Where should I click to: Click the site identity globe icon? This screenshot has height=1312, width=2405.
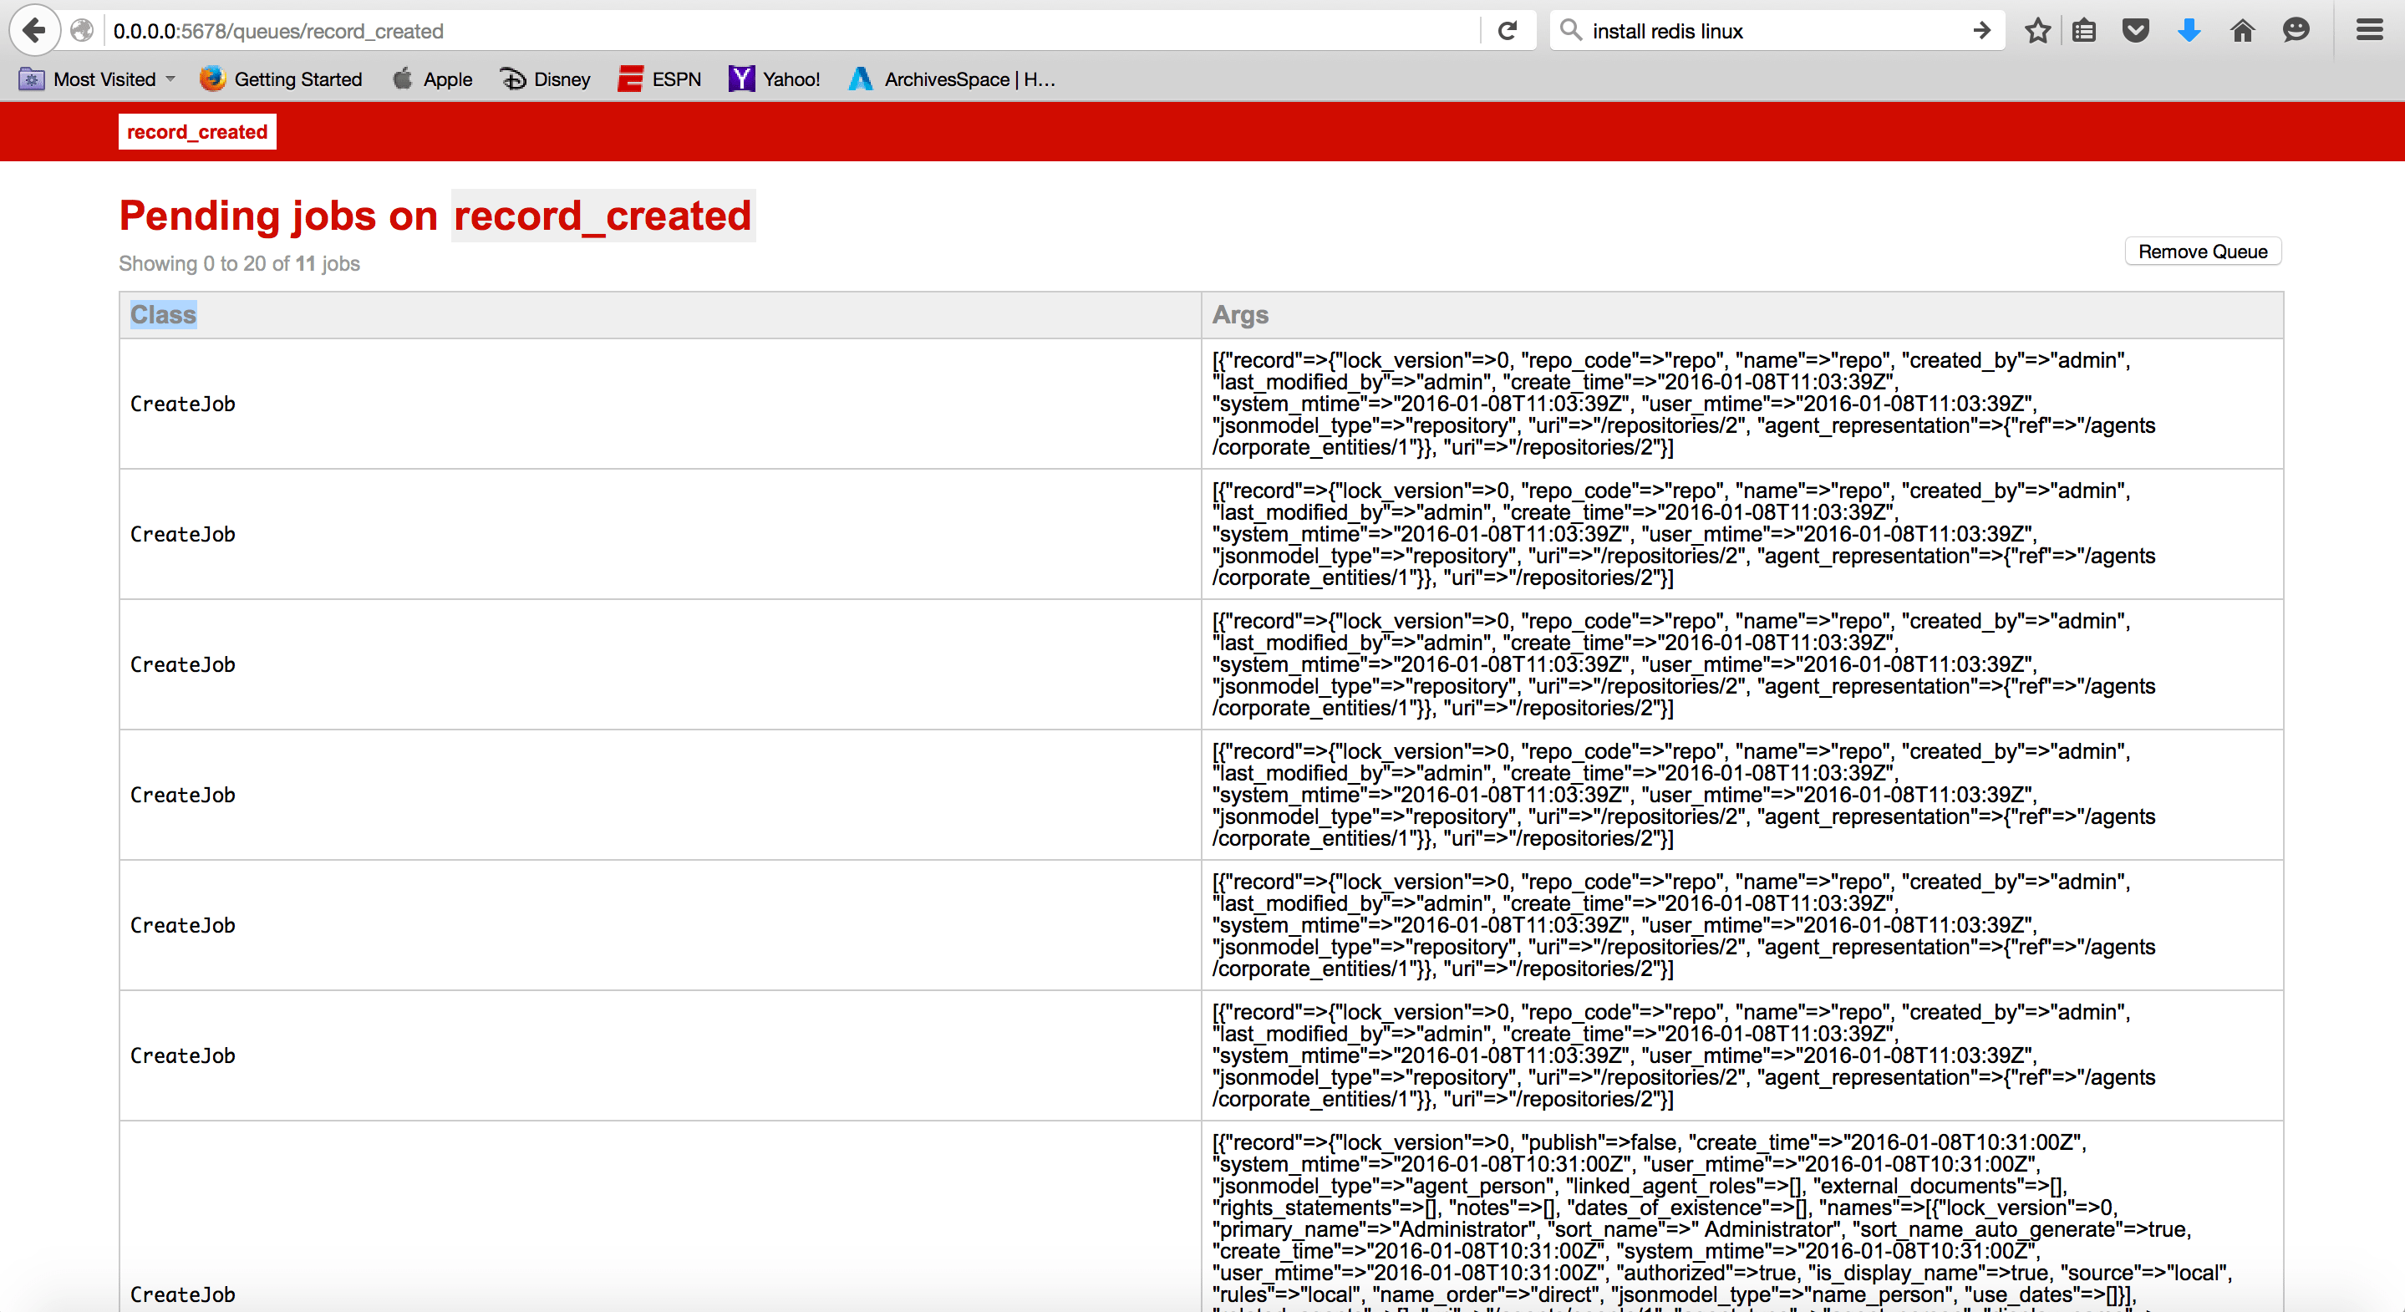tap(82, 30)
